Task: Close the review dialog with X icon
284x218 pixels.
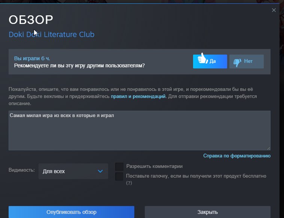Action: tap(274, 10)
